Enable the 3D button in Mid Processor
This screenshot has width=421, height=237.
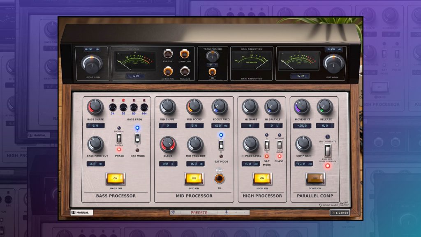[x=220, y=179]
